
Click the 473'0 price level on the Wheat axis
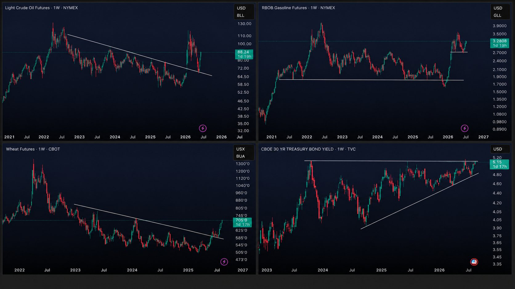(241, 260)
